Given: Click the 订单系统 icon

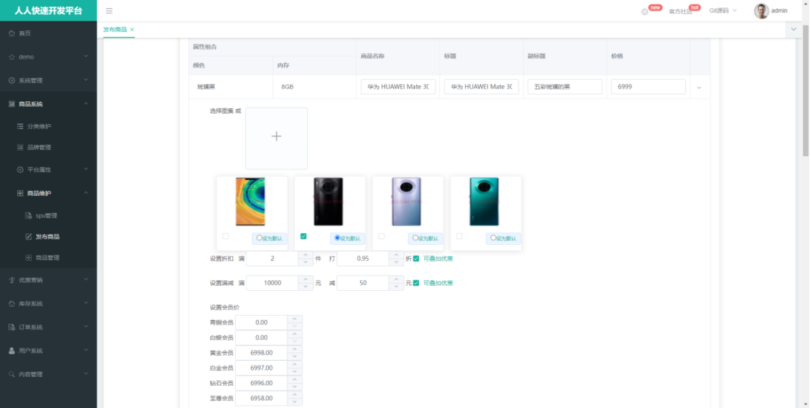Looking at the screenshot, I should (12, 327).
